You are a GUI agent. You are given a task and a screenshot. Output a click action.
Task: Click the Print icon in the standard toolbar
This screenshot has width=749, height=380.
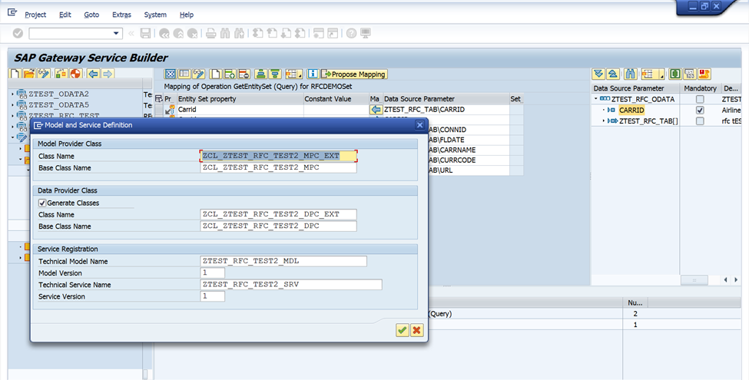pos(211,34)
